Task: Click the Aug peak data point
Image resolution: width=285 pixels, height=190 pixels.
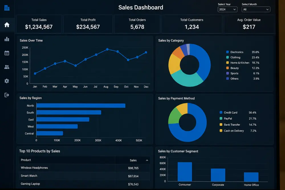Action: pyautogui.click(x=107, y=49)
